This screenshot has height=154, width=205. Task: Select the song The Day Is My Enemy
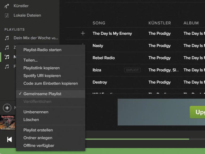[x=112, y=34]
